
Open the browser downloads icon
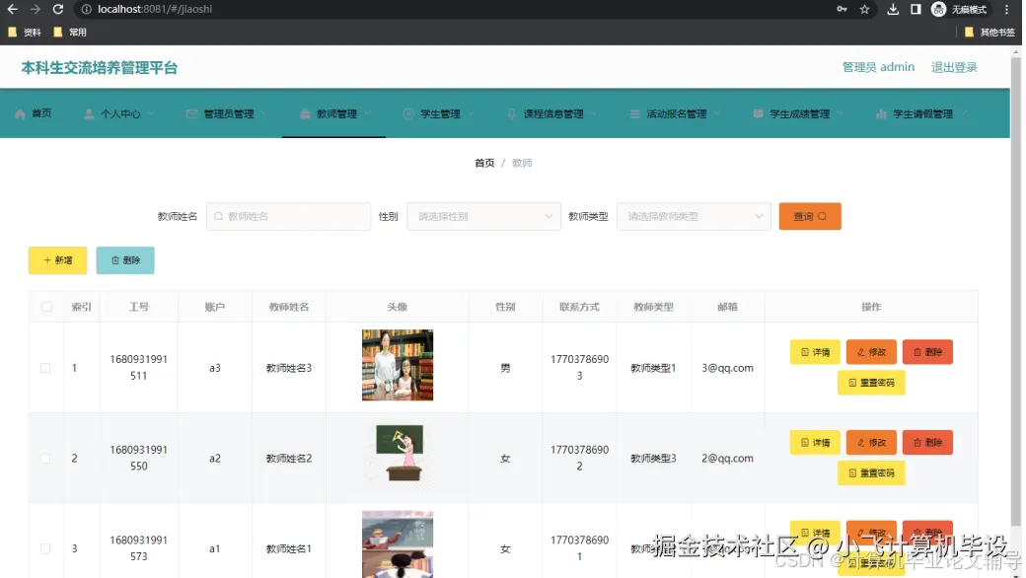point(893,9)
